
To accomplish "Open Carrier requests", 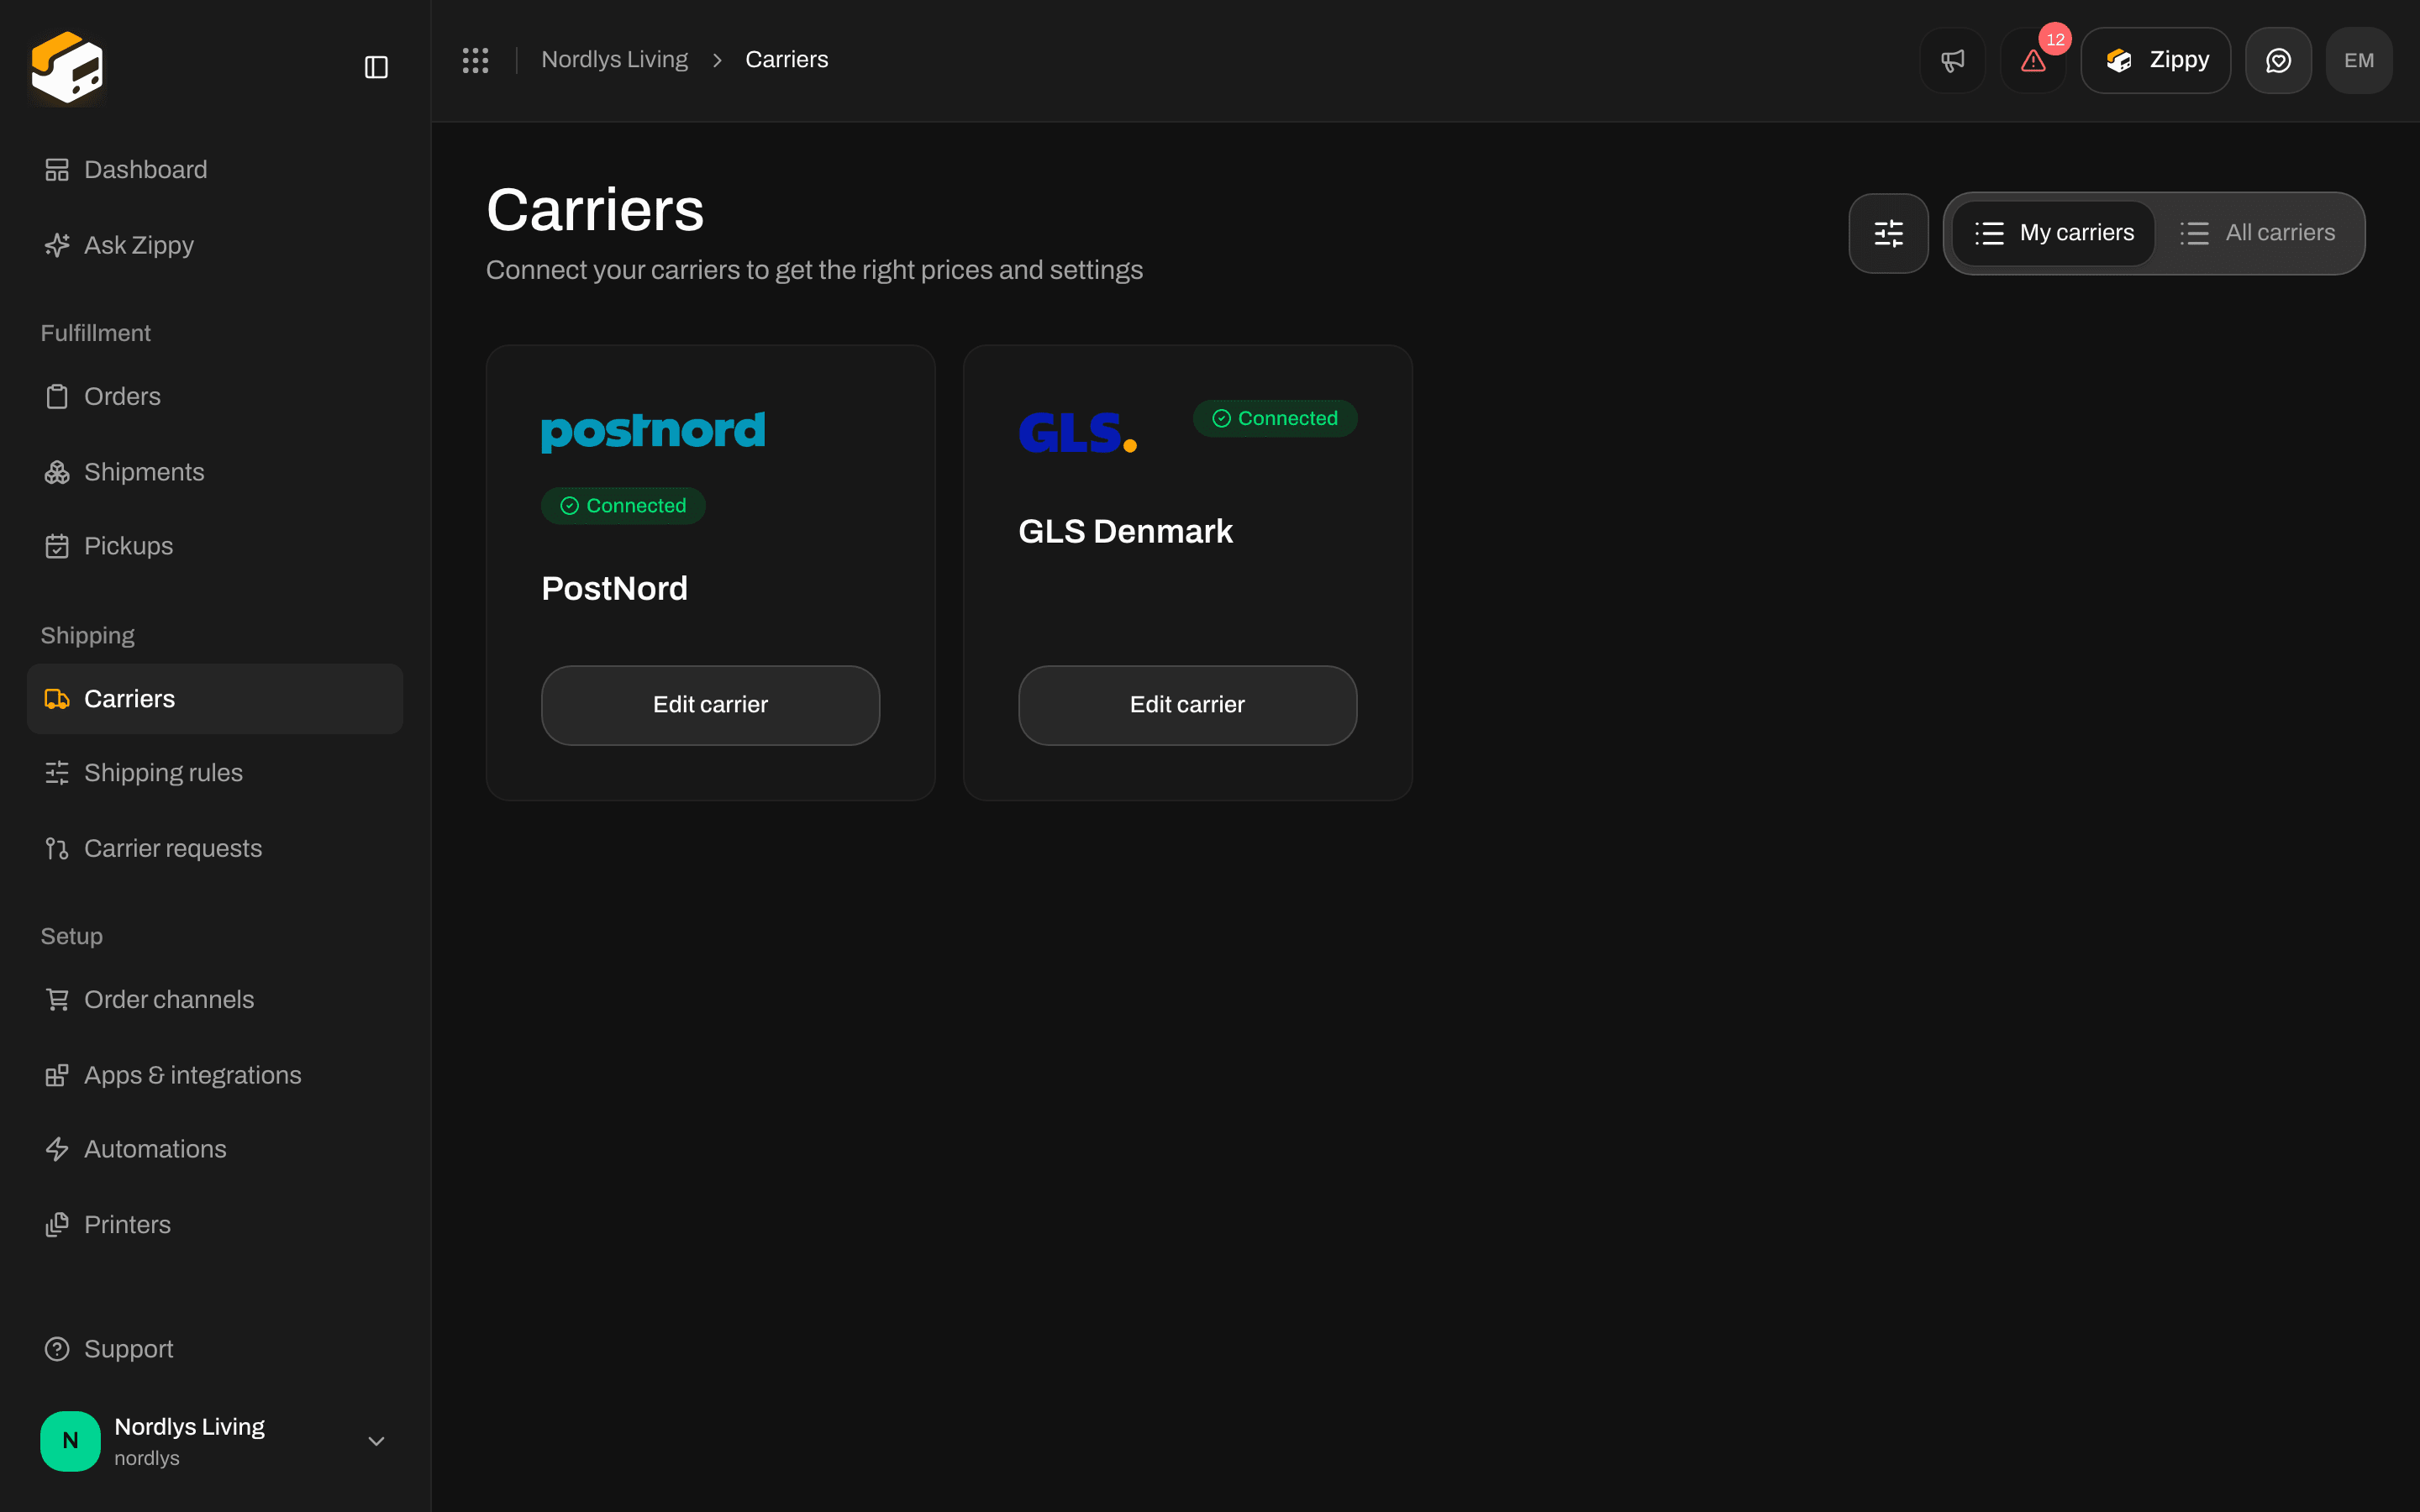I will coord(215,848).
